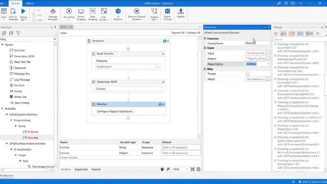The width and height of the screenshot is (327, 184).
Task: Click Configure Regular Expression button
Action: click(x=115, y=111)
